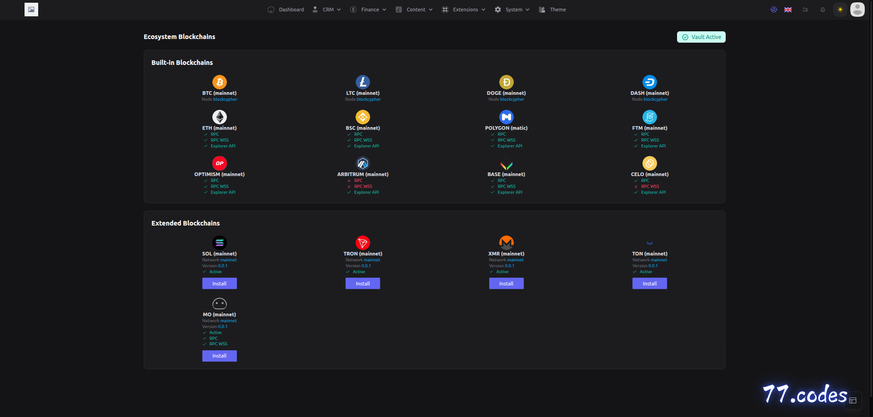
Task: Install the SOL blockchain
Action: (x=220, y=284)
